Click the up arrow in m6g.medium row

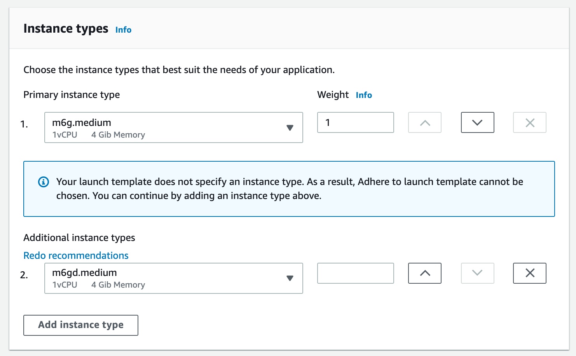coord(425,122)
